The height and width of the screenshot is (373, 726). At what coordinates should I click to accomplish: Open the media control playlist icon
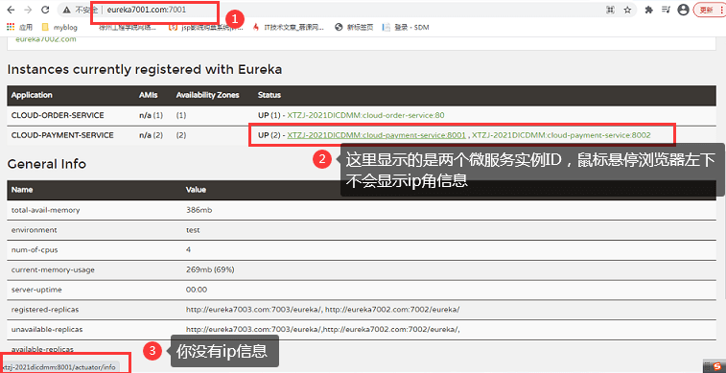(666, 10)
